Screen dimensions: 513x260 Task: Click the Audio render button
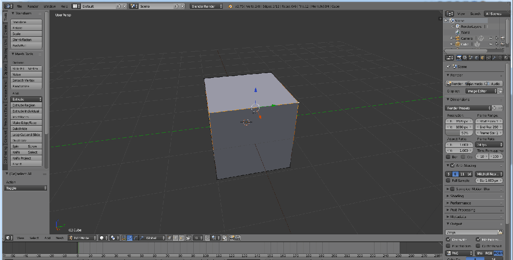pos(493,84)
